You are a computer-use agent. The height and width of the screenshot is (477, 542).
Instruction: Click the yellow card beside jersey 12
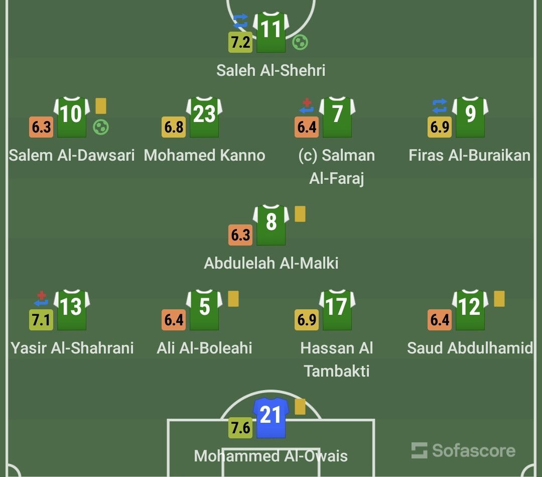[x=499, y=299]
